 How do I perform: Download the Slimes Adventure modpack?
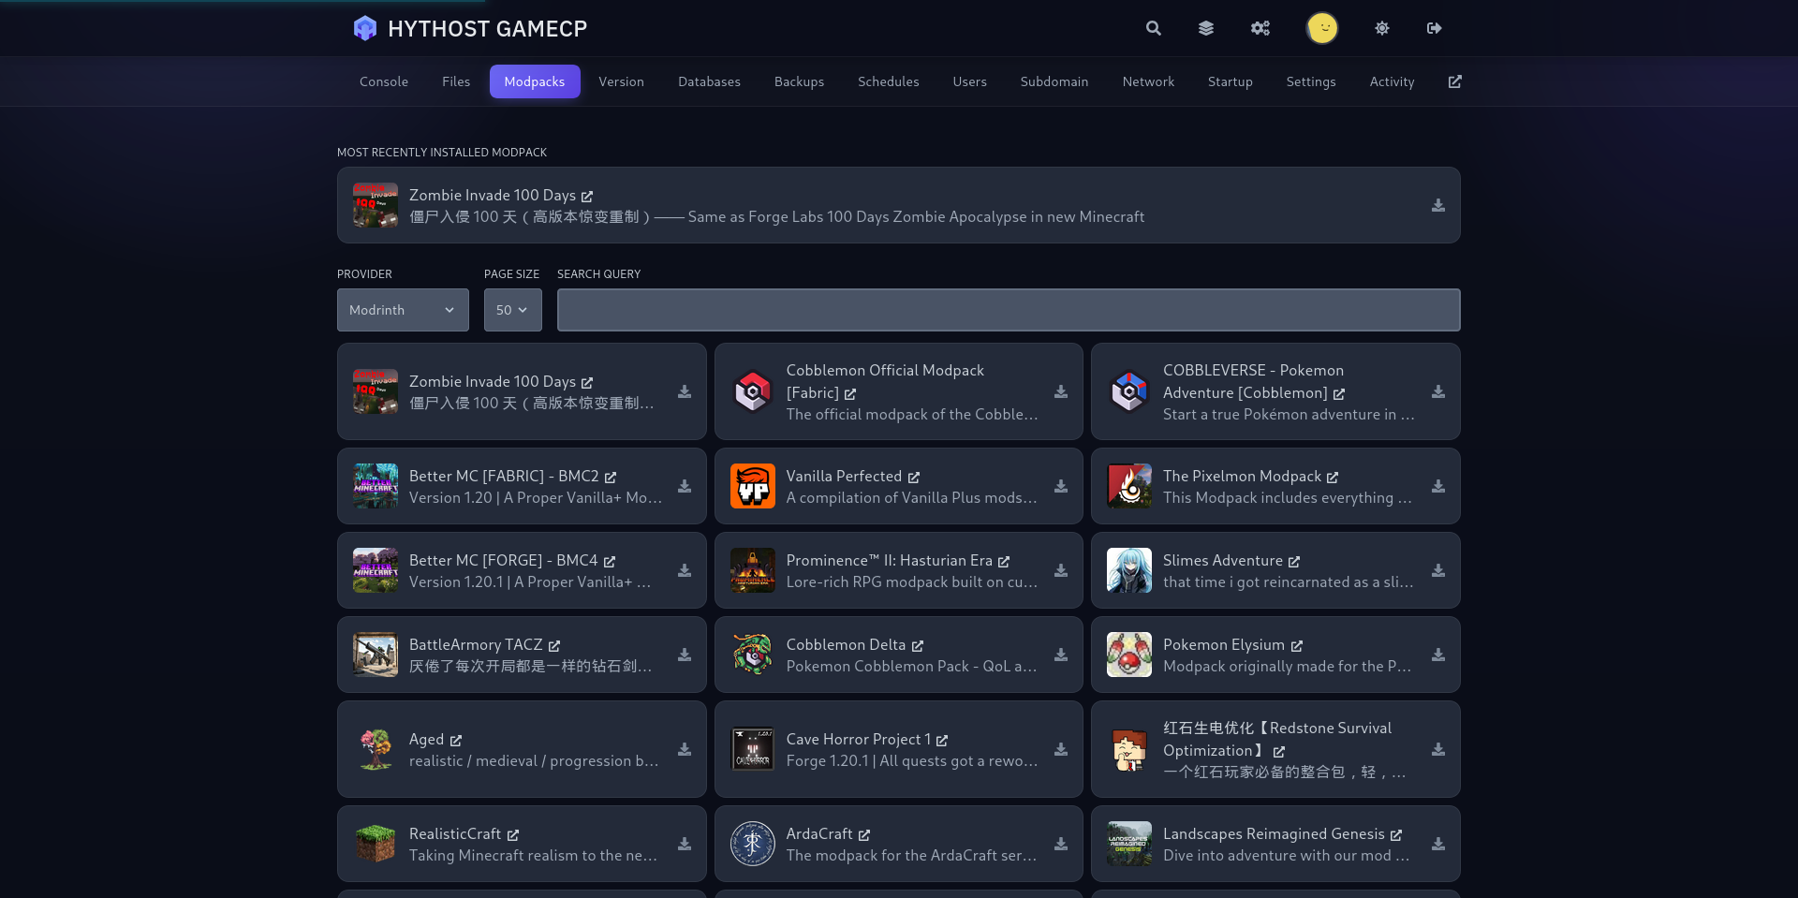click(x=1438, y=570)
